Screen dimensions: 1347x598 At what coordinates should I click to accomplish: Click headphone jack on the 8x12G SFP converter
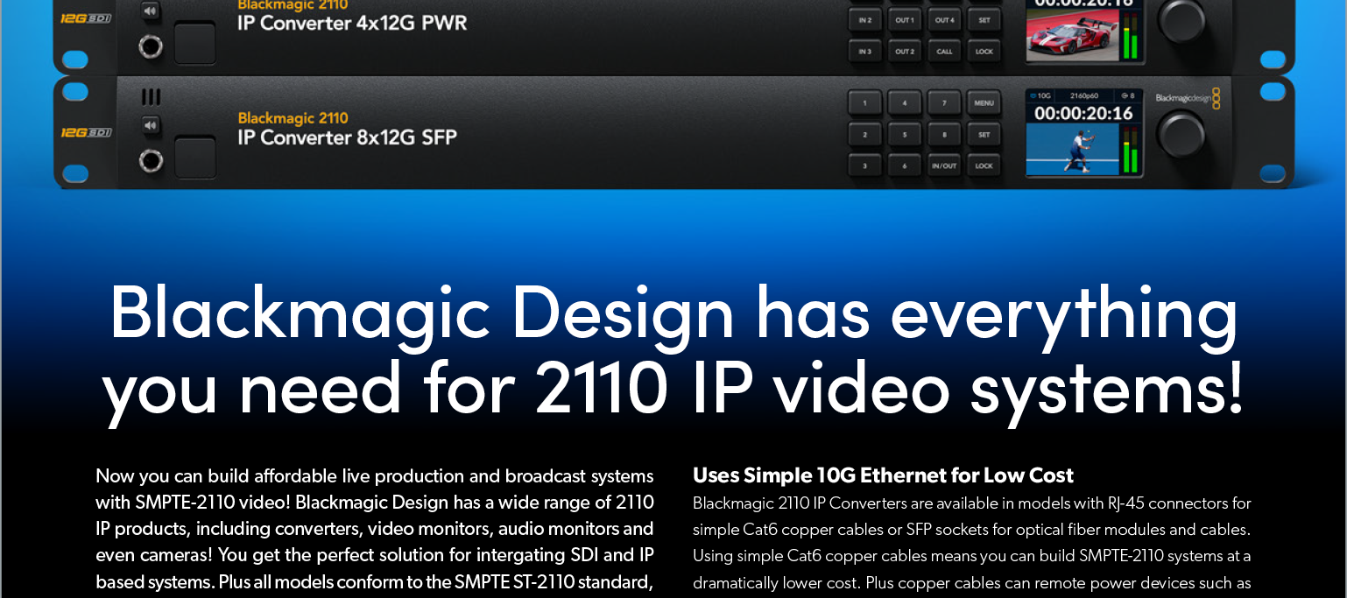pyautogui.click(x=152, y=160)
